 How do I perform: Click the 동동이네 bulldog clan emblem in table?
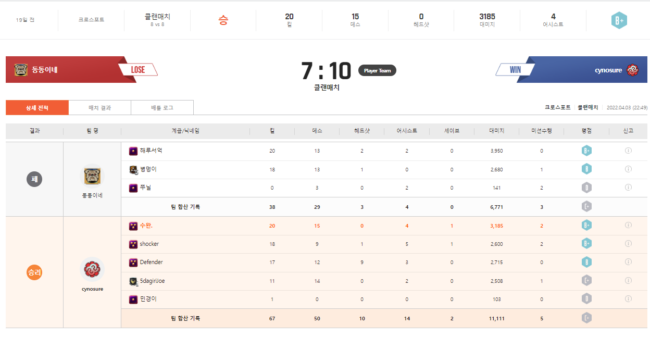click(x=92, y=176)
